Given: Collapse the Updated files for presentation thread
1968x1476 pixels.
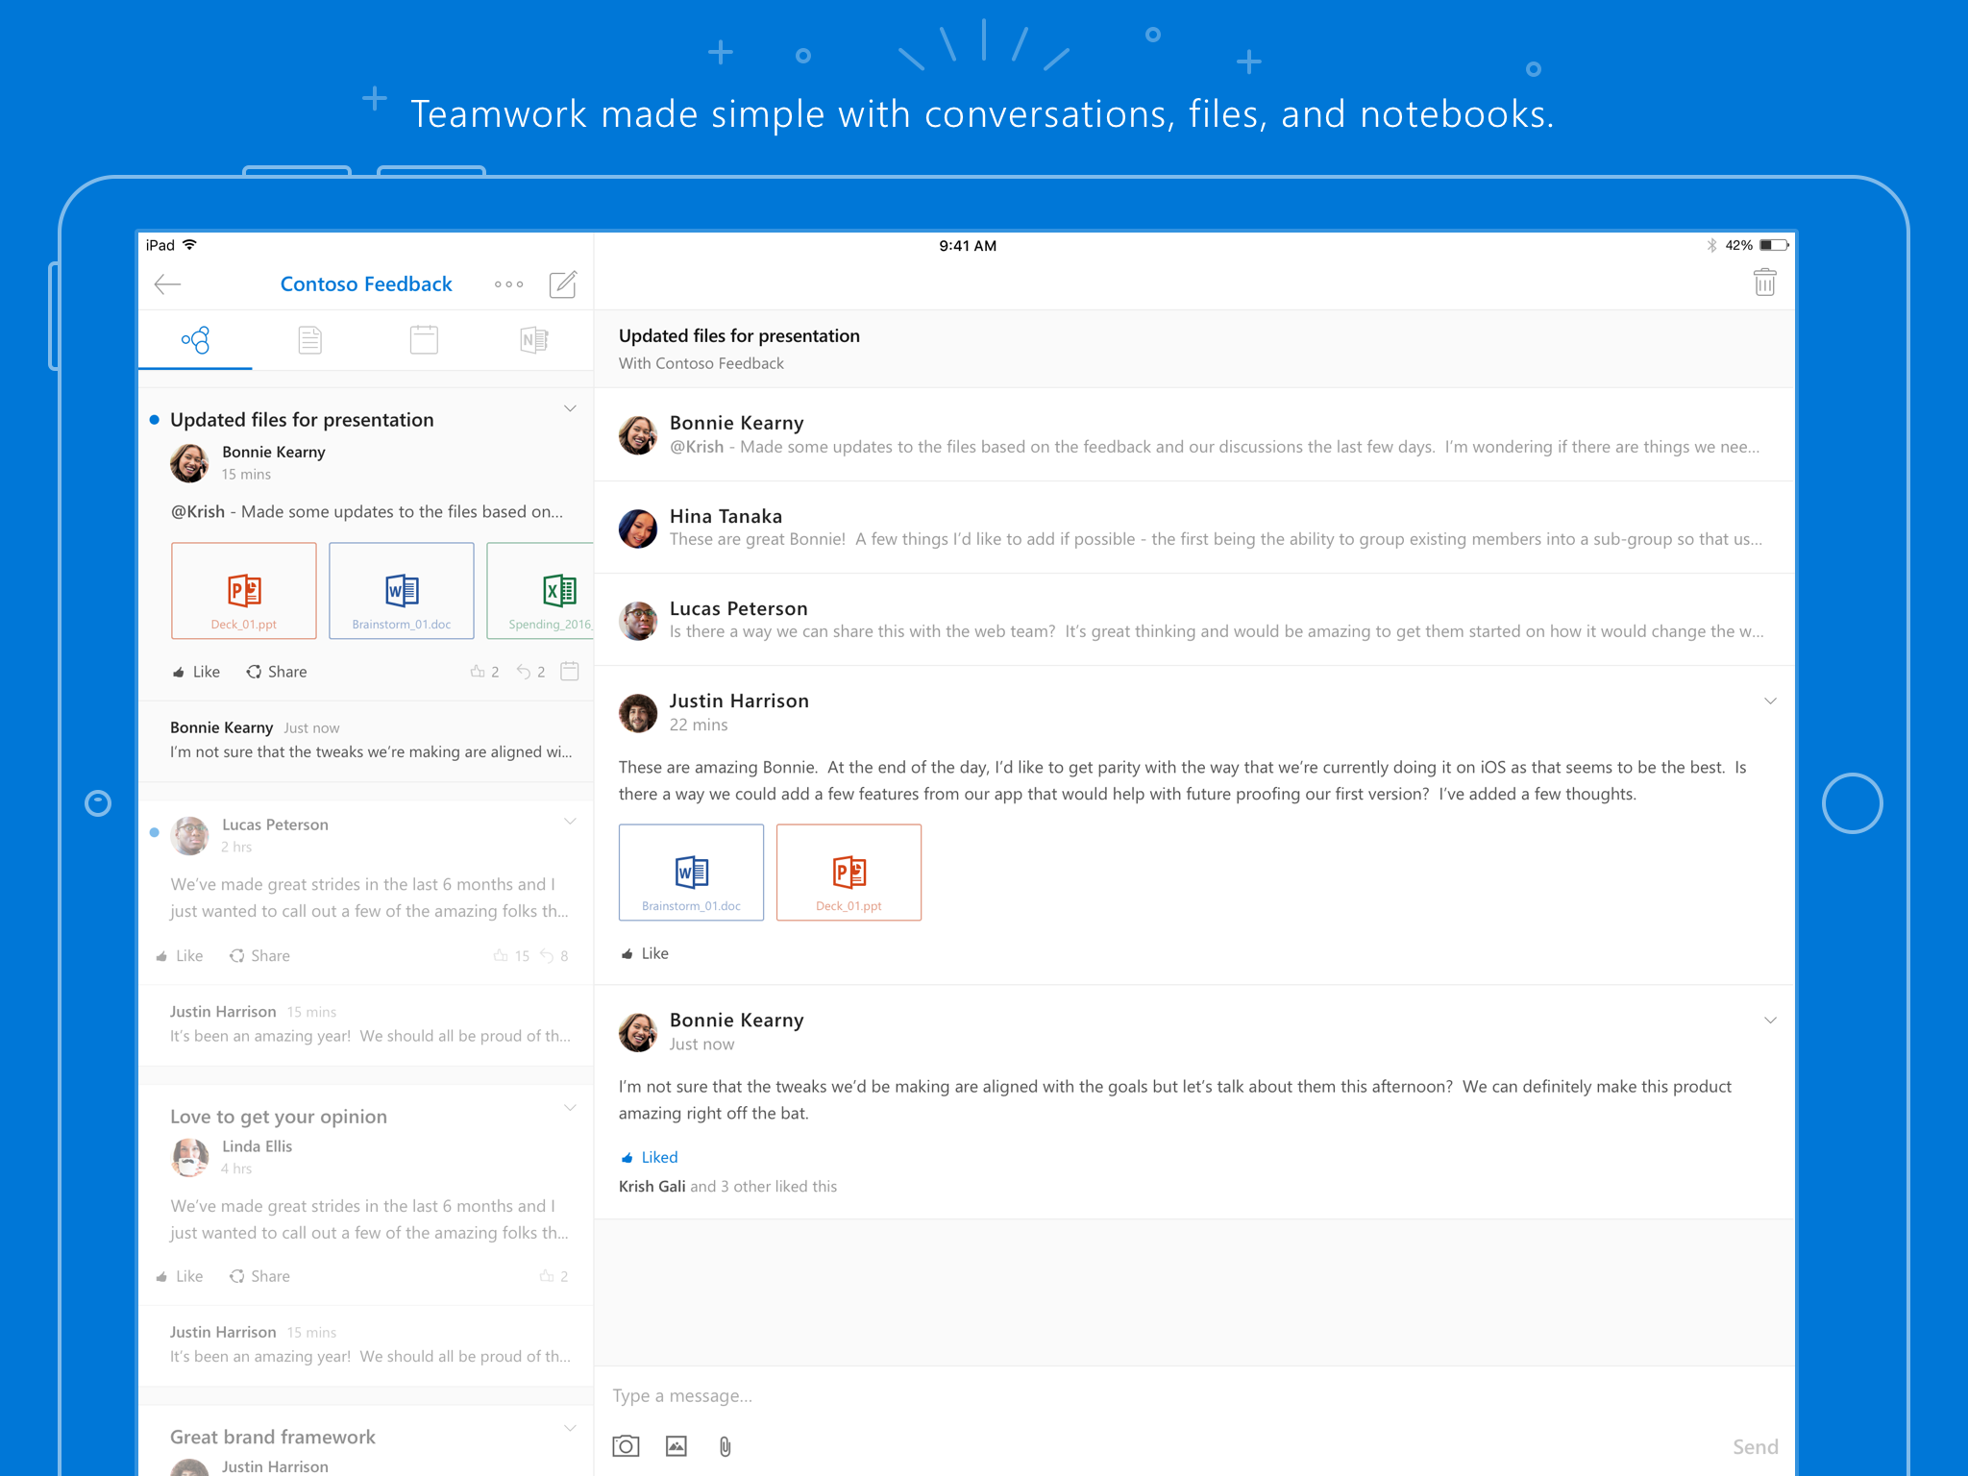Looking at the screenshot, I should click(570, 407).
